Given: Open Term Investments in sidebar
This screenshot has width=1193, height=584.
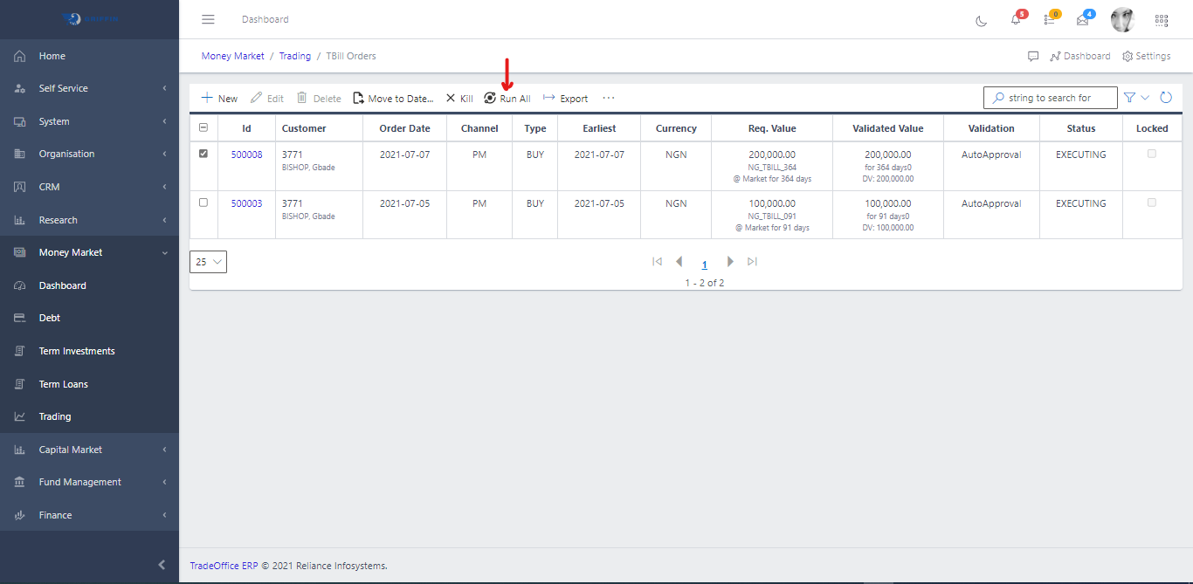Looking at the screenshot, I should tap(77, 351).
